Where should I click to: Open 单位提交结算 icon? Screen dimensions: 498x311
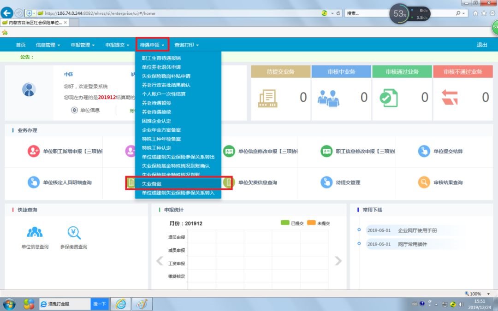424,151
